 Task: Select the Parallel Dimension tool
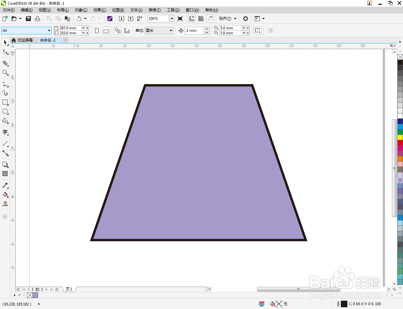point(5,144)
